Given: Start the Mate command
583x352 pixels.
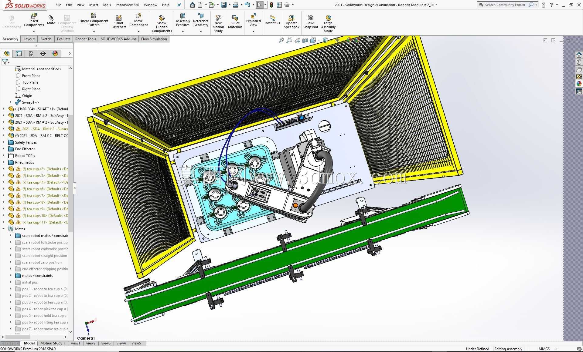Looking at the screenshot, I should coord(51,20).
